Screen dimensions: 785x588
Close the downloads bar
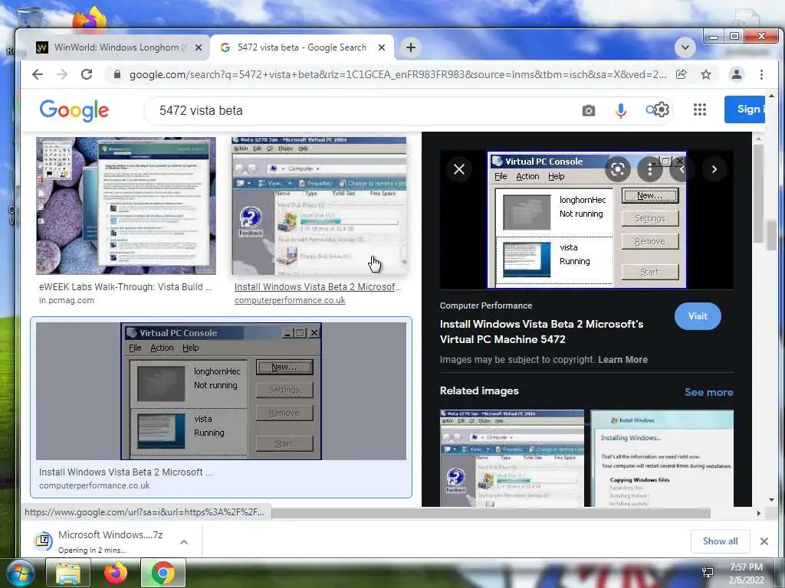764,541
